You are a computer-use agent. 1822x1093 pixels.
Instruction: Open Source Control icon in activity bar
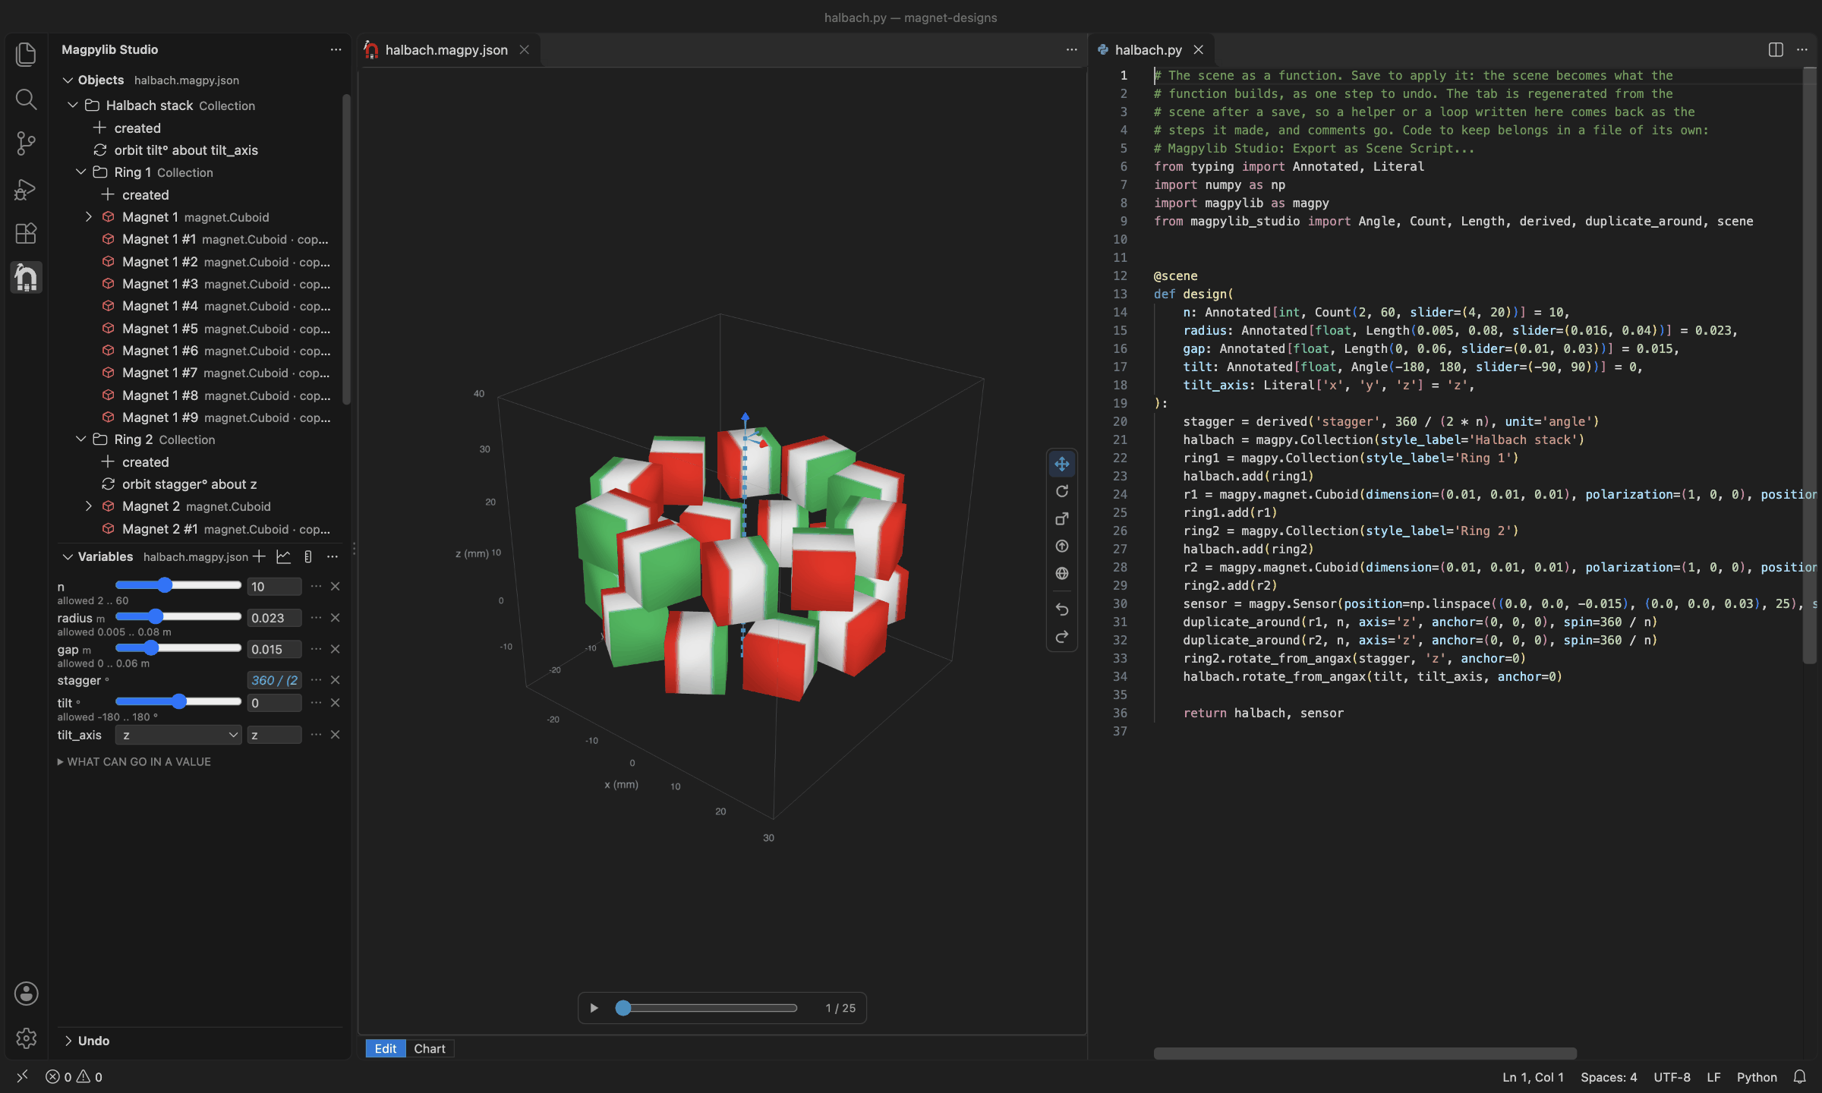pos(26,143)
